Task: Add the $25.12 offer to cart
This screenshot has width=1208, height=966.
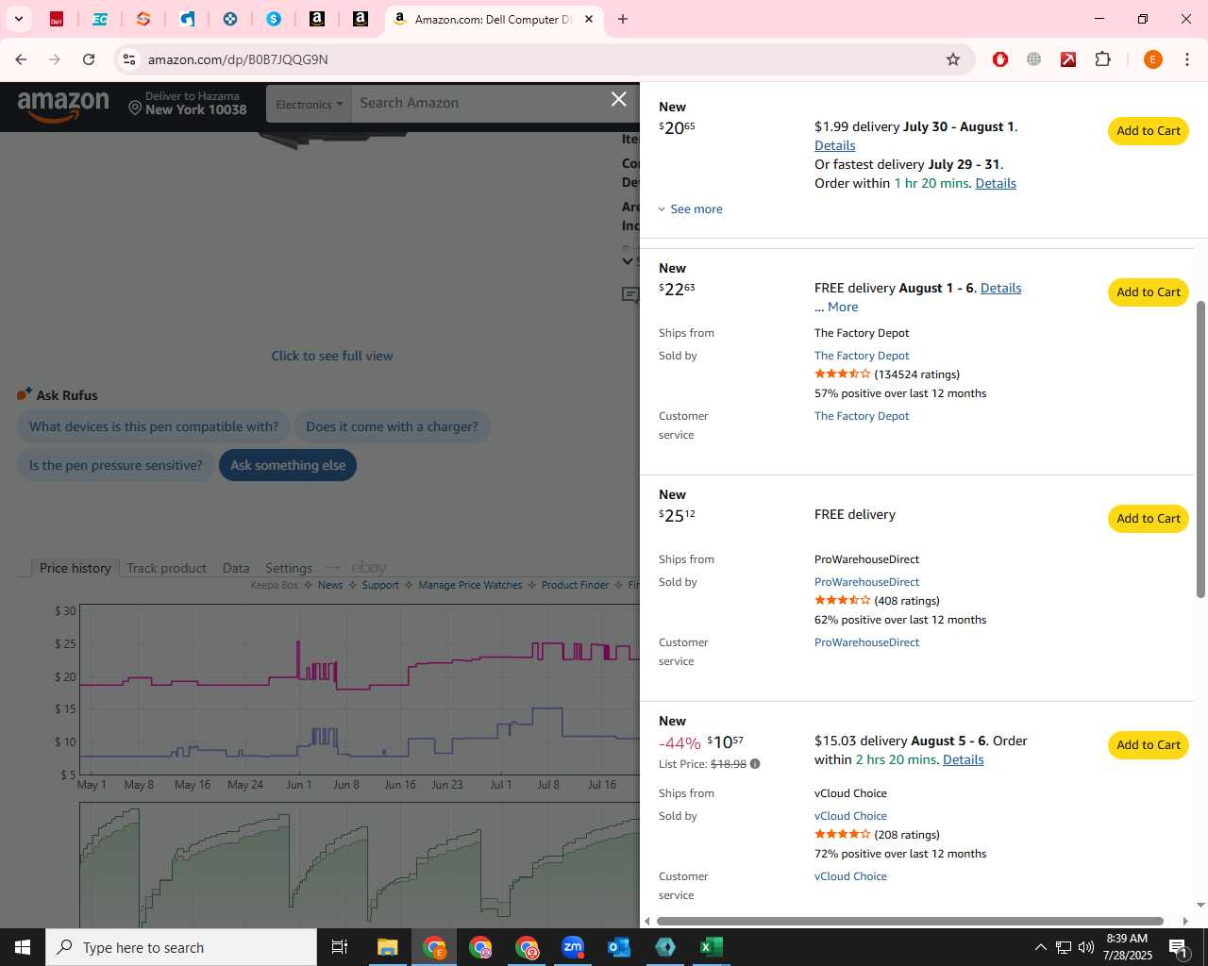Action: pos(1149,519)
